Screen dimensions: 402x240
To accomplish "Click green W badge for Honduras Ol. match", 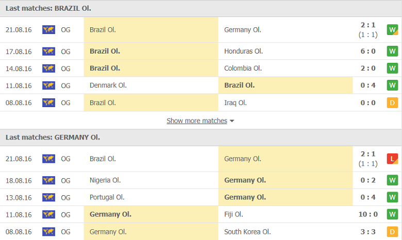I will pyautogui.click(x=392, y=51).
